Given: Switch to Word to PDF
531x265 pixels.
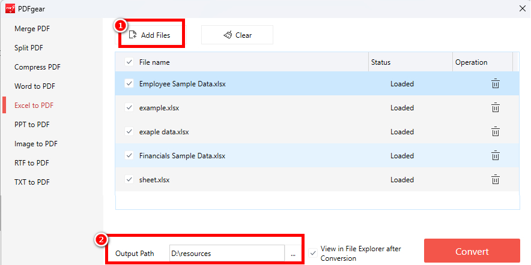Looking at the screenshot, I should click(x=35, y=86).
